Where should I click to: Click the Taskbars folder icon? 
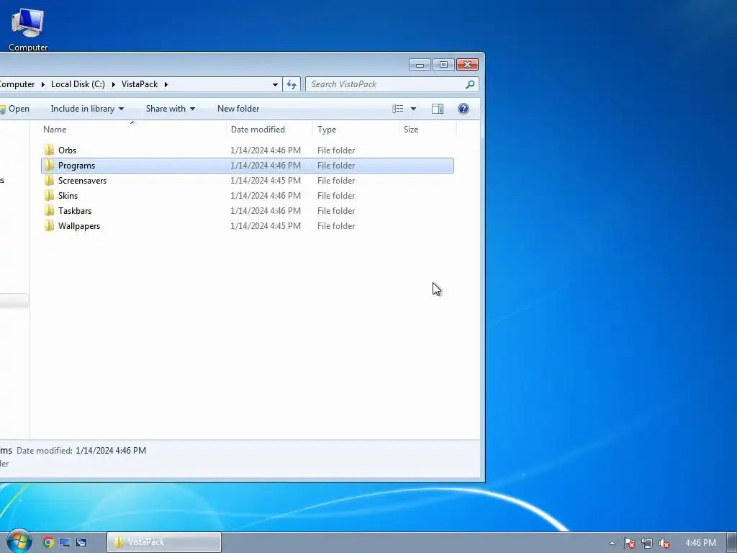click(x=50, y=210)
